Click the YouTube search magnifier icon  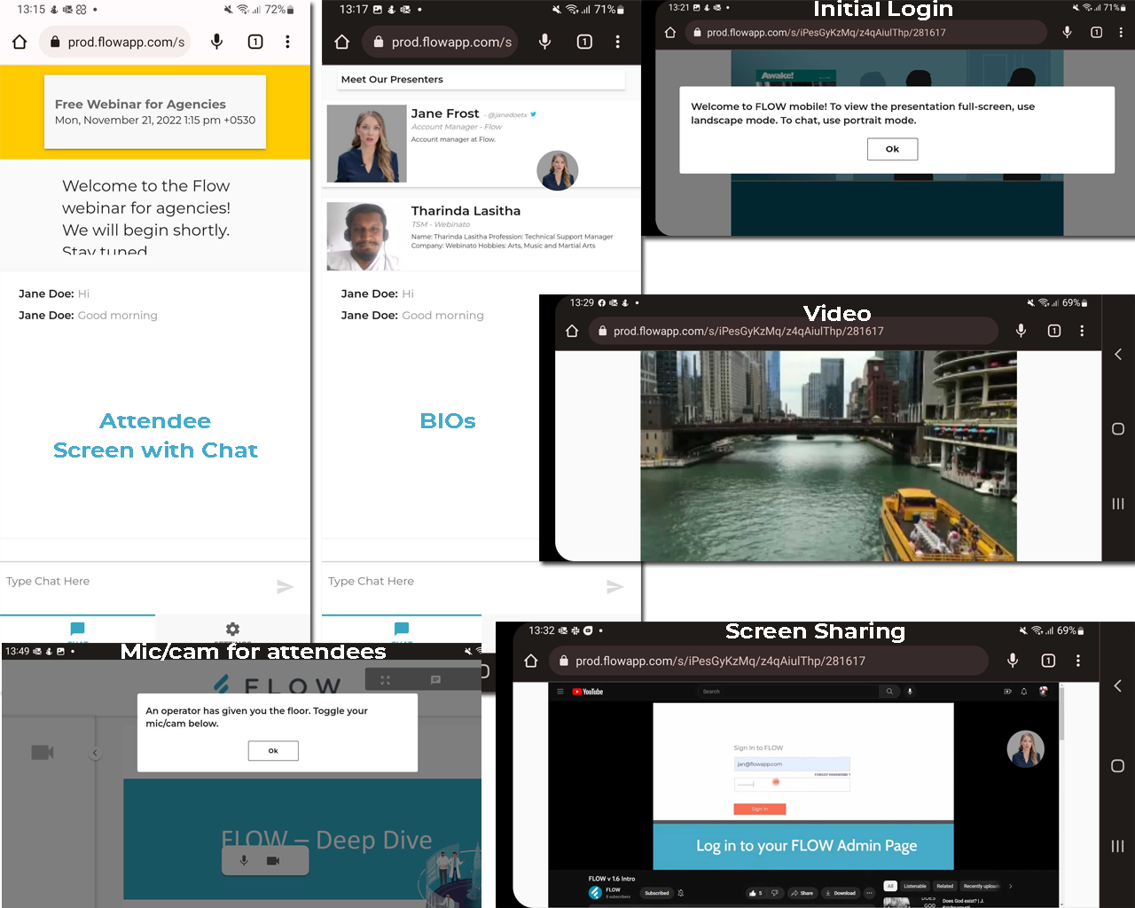(x=889, y=691)
